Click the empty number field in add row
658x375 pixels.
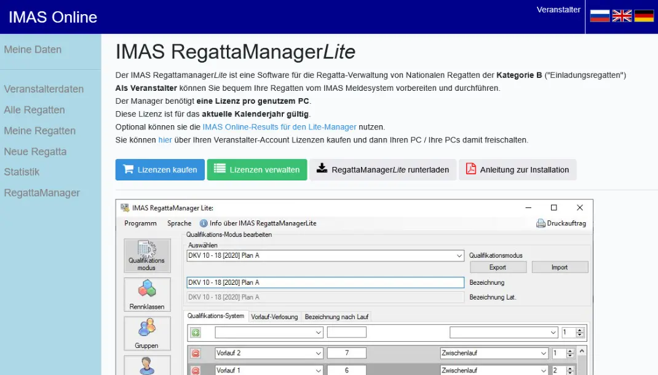point(347,333)
